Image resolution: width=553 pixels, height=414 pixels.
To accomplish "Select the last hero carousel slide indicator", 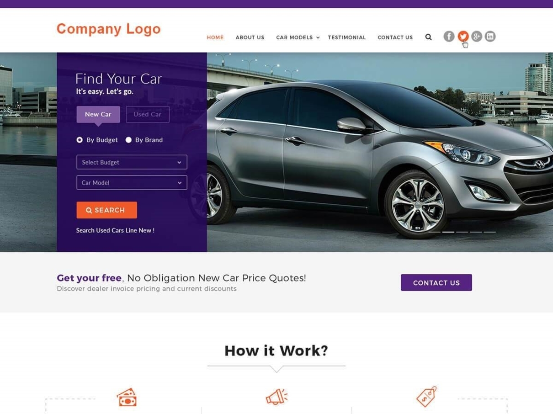I will [x=490, y=232].
